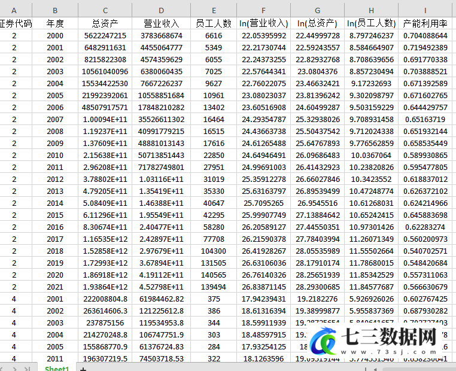Click the 产能利用率 header cell
456x371 pixels.
(425, 23)
